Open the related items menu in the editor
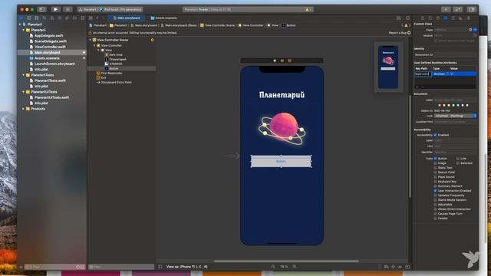 pos(91,18)
